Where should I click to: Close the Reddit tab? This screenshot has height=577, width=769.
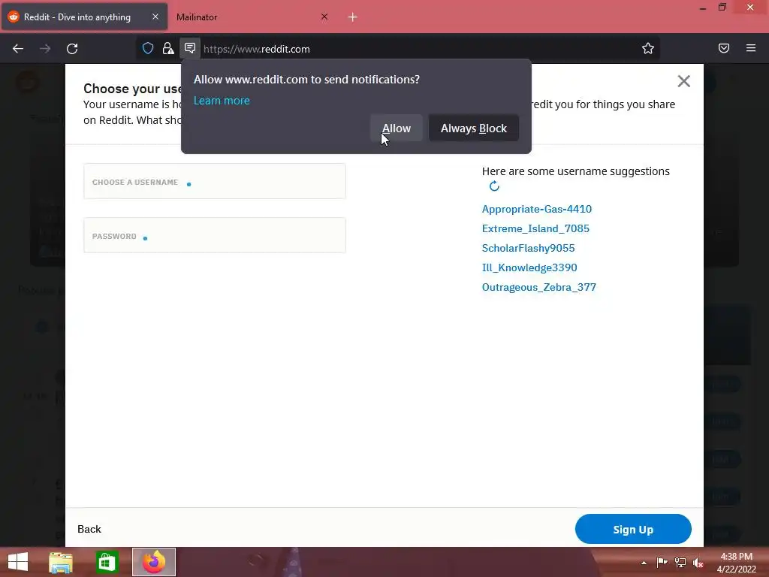[x=155, y=17]
